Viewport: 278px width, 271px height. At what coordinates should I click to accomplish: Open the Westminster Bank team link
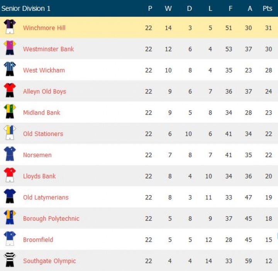tap(48, 49)
